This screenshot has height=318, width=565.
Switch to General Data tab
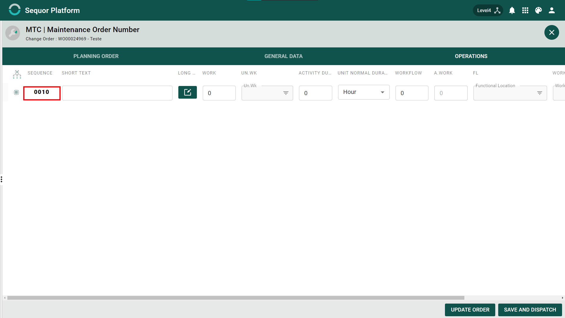283,56
